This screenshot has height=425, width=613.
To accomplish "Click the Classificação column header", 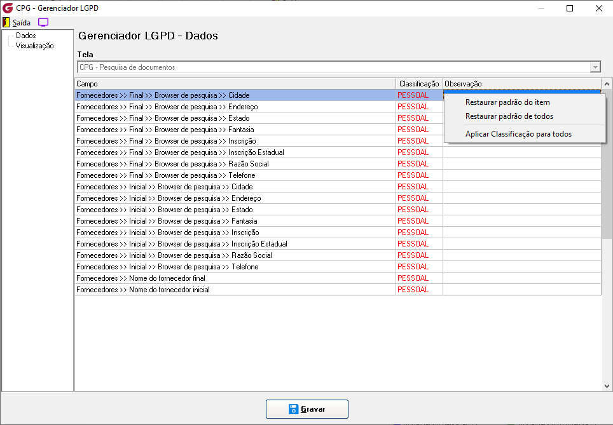I will [419, 84].
